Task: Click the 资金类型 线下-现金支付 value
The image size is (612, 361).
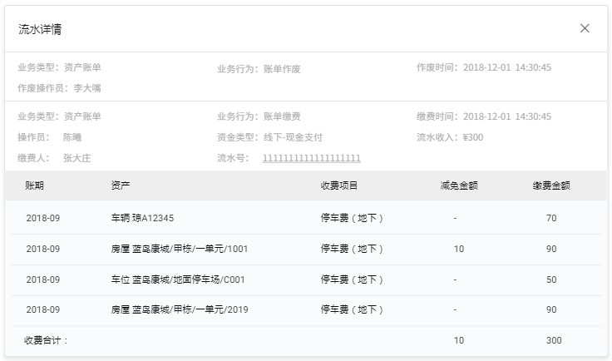Action: [x=293, y=137]
